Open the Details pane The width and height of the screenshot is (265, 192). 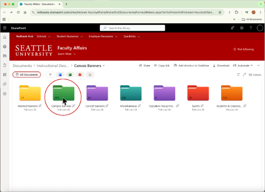coord(255,75)
